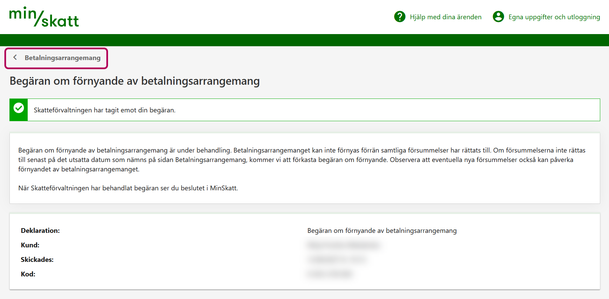609x299 pixels.
Task: Click the Deklaration value text
Action: point(382,230)
